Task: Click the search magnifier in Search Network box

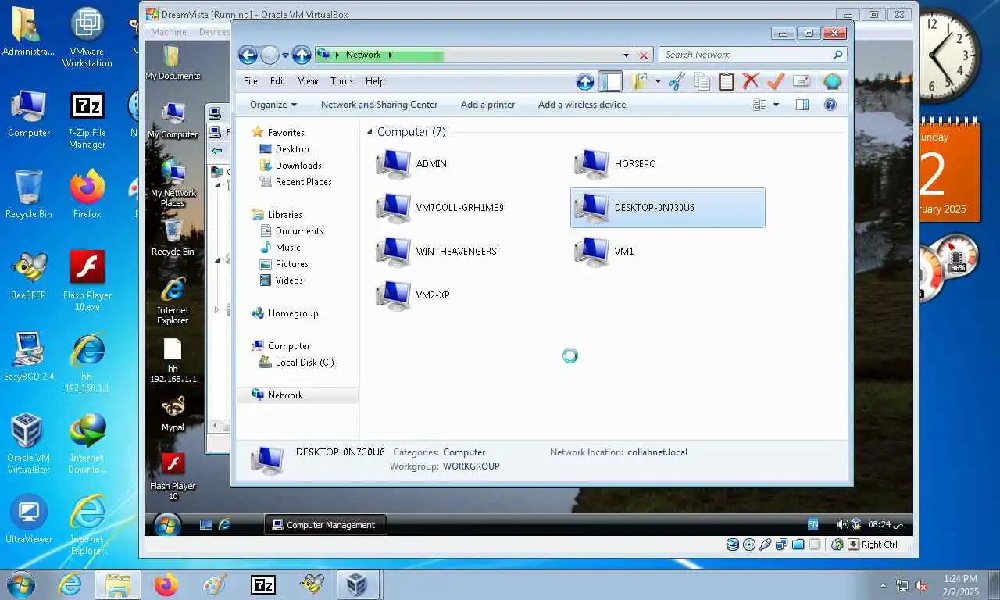Action: [x=837, y=55]
